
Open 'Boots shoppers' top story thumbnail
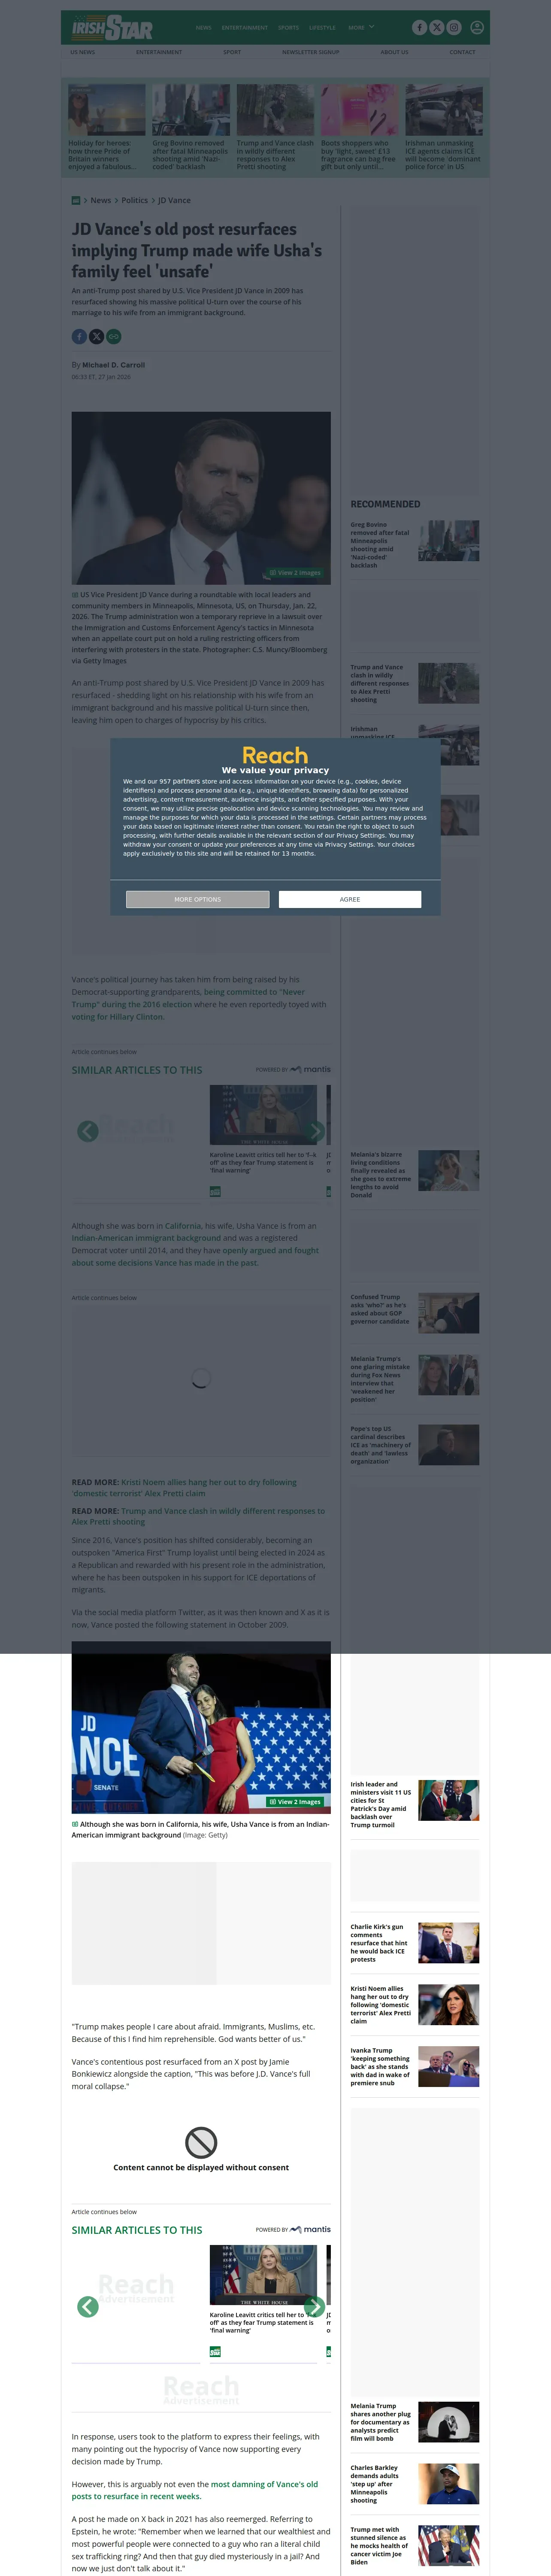tap(360, 110)
